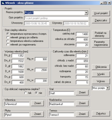Click the 'Usuń projekt' button
The image size is (112, 120).
point(101,13)
